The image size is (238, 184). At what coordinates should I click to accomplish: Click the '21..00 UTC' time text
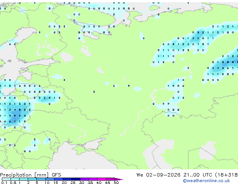pos(197,175)
